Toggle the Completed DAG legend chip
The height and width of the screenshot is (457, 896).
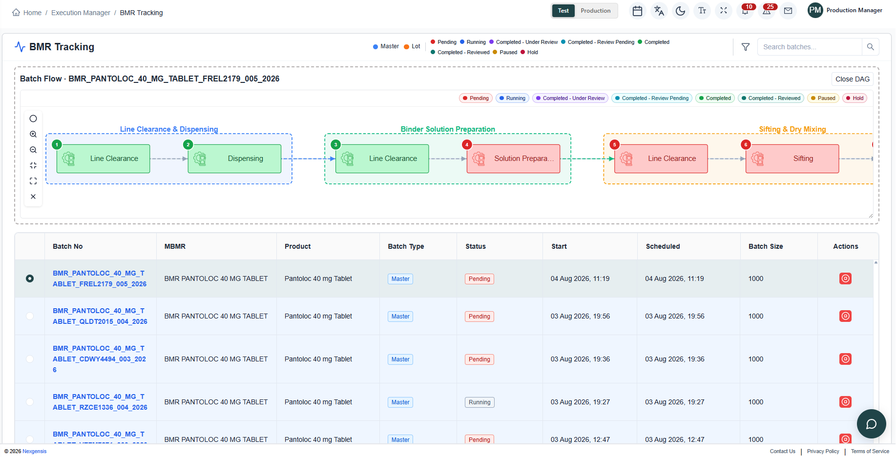coord(715,98)
